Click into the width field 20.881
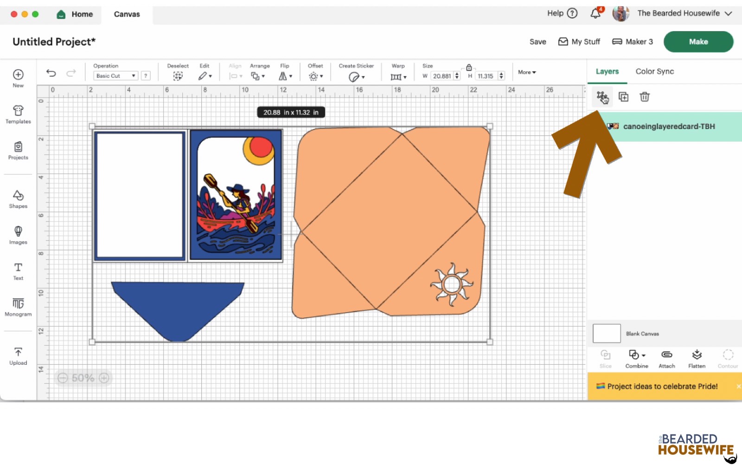This screenshot has height=472, width=742. pyautogui.click(x=442, y=76)
